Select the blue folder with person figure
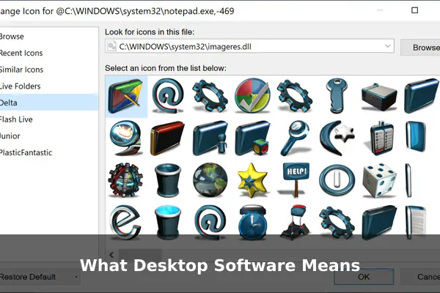The height and width of the screenshot is (293, 440). coord(210,138)
